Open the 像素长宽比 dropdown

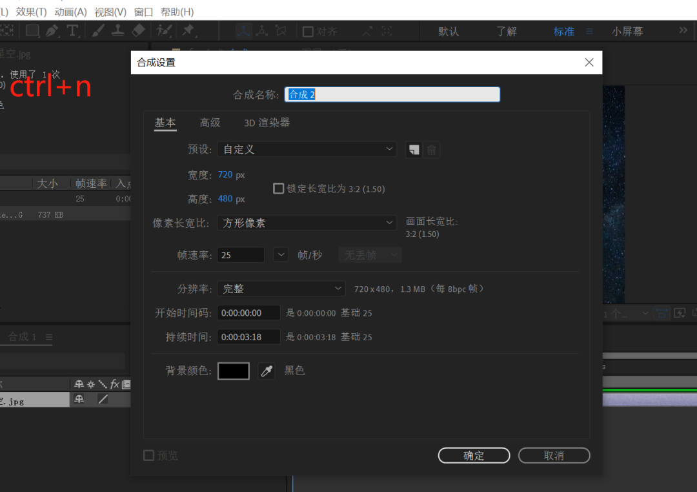(x=307, y=223)
